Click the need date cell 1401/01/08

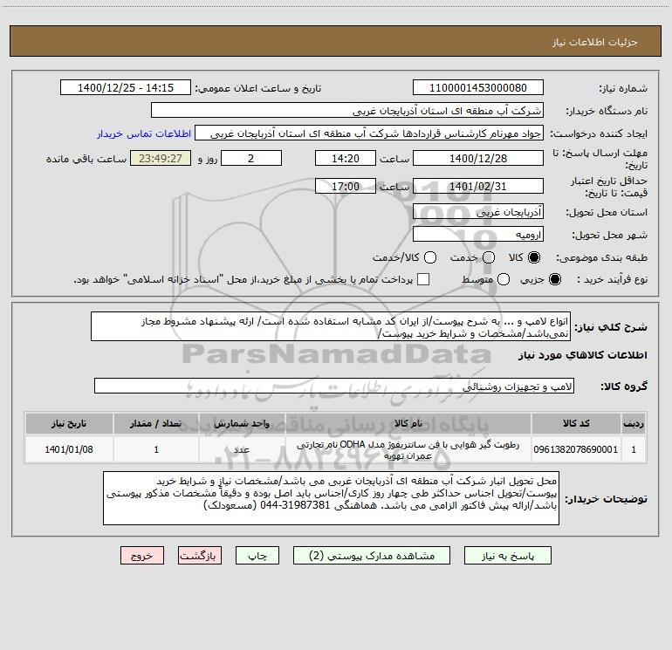69,449
